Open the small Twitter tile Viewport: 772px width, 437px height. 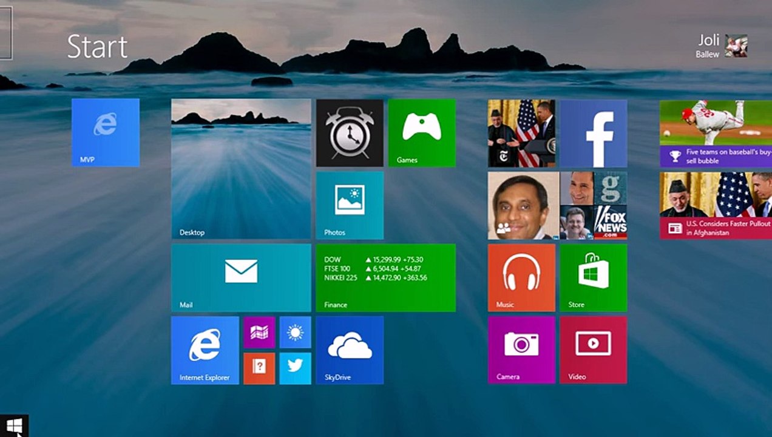coord(296,368)
